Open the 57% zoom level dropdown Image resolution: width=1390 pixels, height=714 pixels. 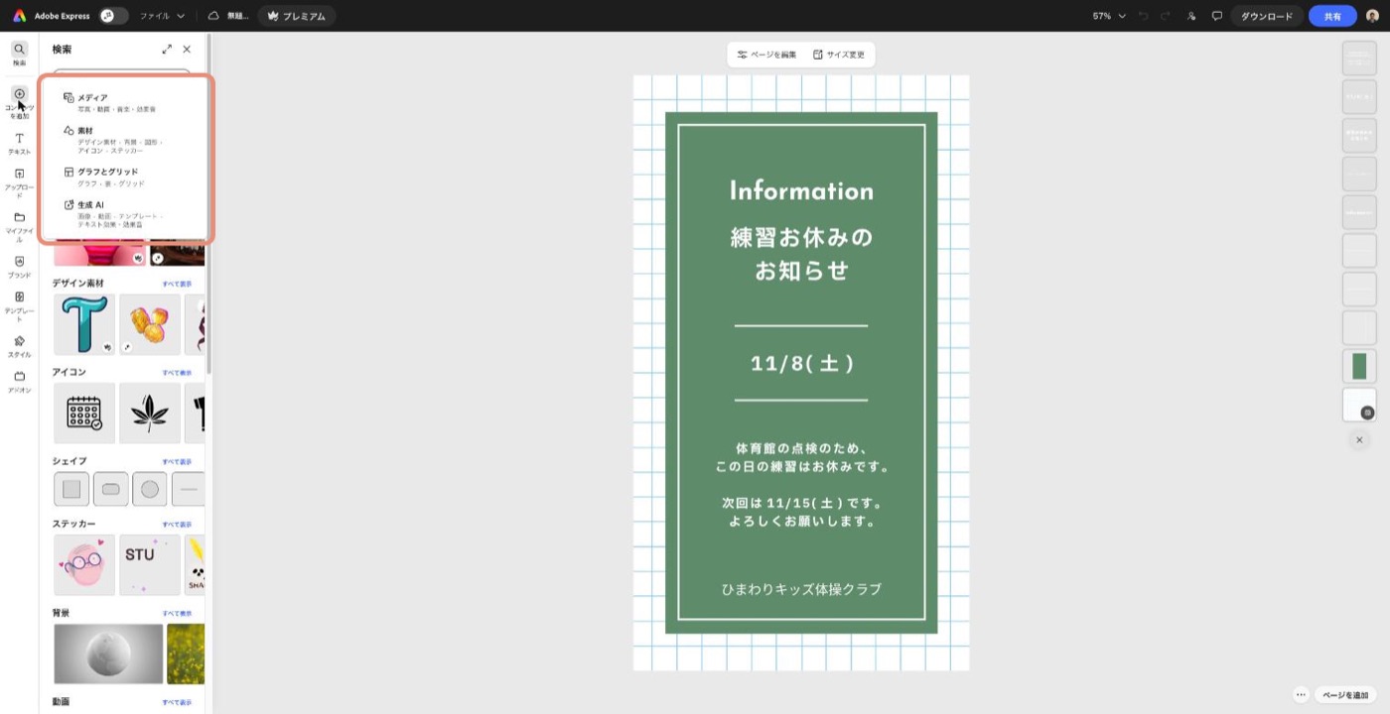click(1109, 16)
